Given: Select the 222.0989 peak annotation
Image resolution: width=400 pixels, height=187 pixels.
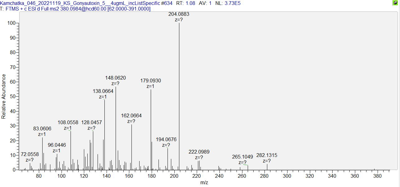Looking at the screenshot, I should (199, 152).
